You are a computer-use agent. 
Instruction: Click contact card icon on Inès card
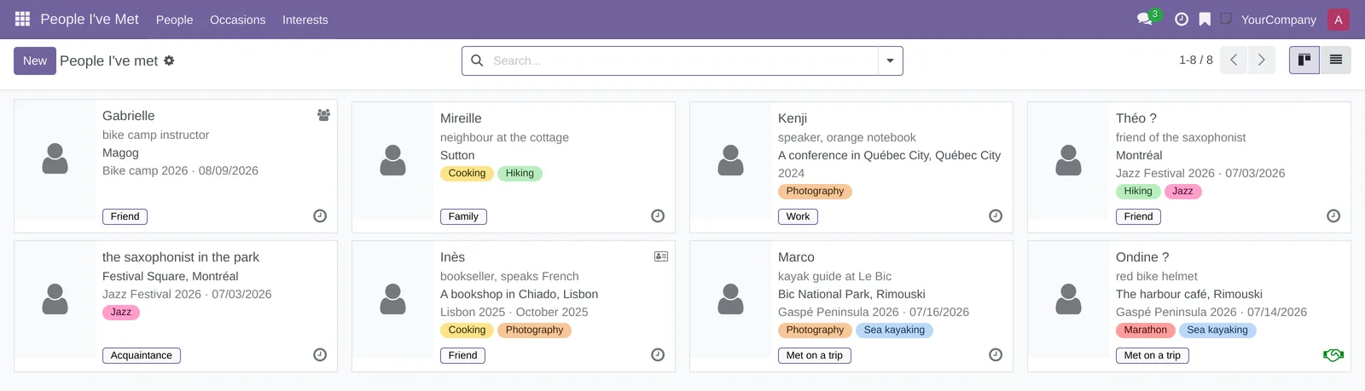tap(661, 256)
